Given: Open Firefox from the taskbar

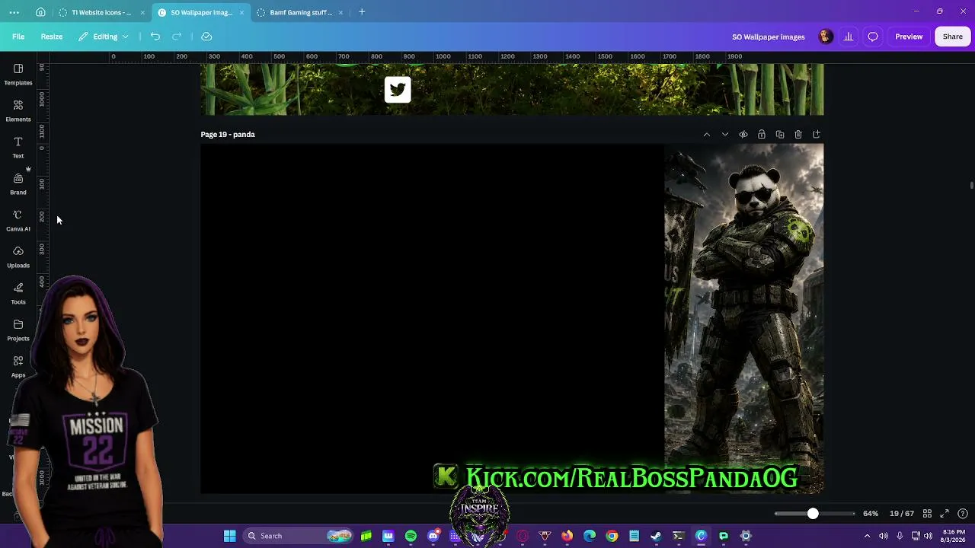Looking at the screenshot, I should [x=567, y=536].
